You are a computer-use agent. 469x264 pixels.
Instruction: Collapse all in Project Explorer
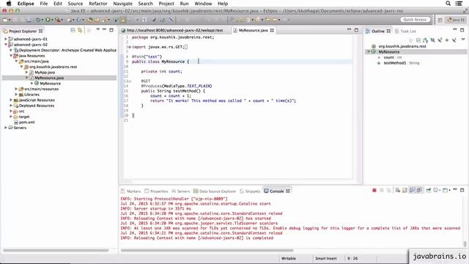pos(73,30)
